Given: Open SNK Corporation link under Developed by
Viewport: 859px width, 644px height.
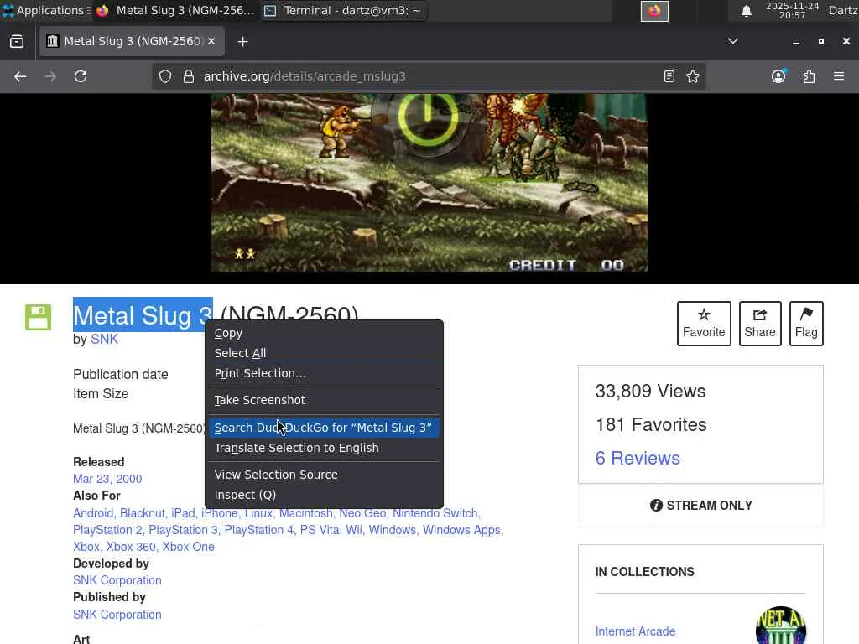Looking at the screenshot, I should (x=117, y=580).
